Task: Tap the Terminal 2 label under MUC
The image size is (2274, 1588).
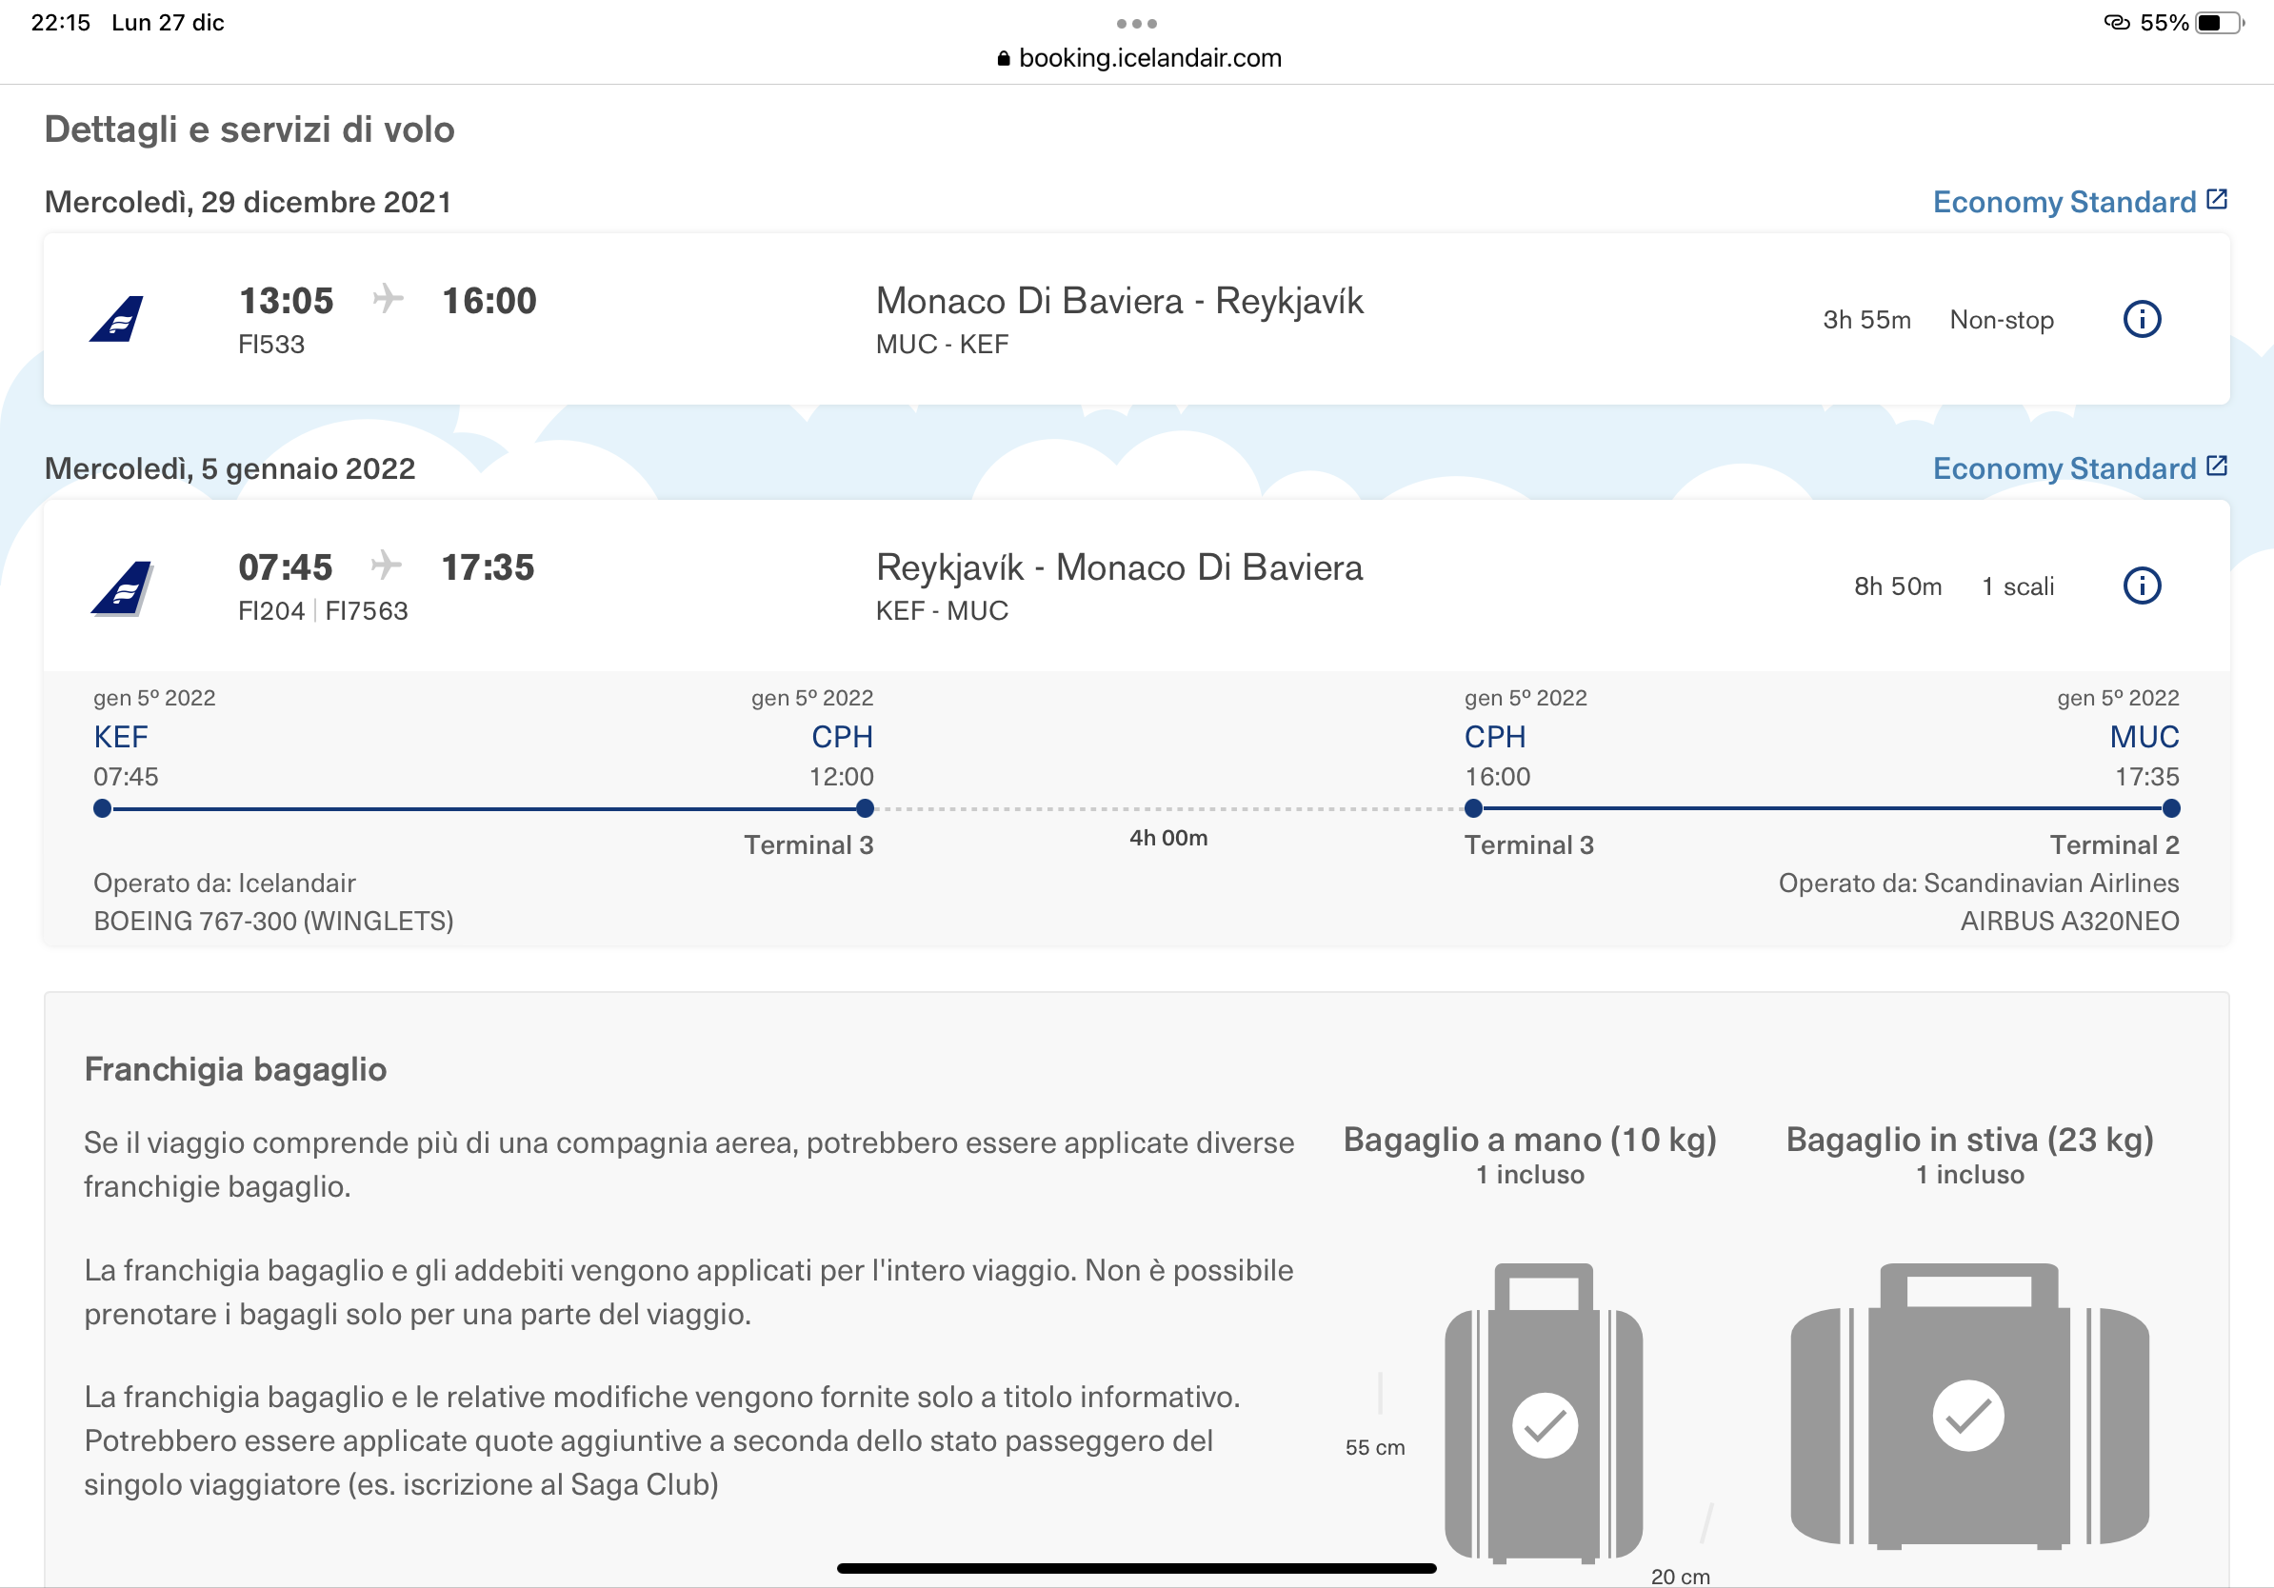Action: pyautogui.click(x=2115, y=844)
